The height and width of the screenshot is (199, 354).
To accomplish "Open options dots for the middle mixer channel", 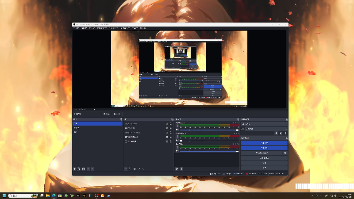I will click(177, 137).
